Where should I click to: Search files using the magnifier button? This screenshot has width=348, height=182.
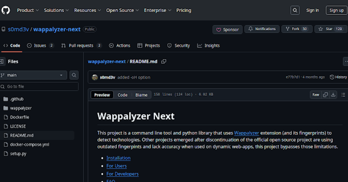[74, 75]
